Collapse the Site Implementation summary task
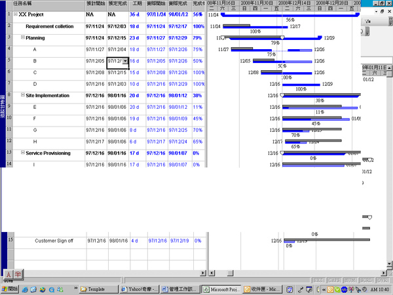The width and height of the screenshot is (393, 295). pos(22,95)
